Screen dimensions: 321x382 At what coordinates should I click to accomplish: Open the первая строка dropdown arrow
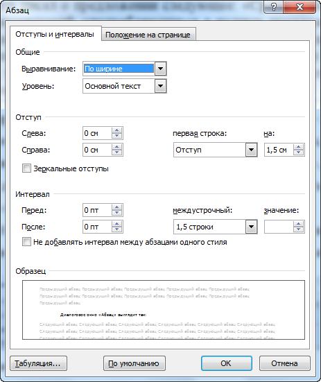pyautogui.click(x=252, y=150)
